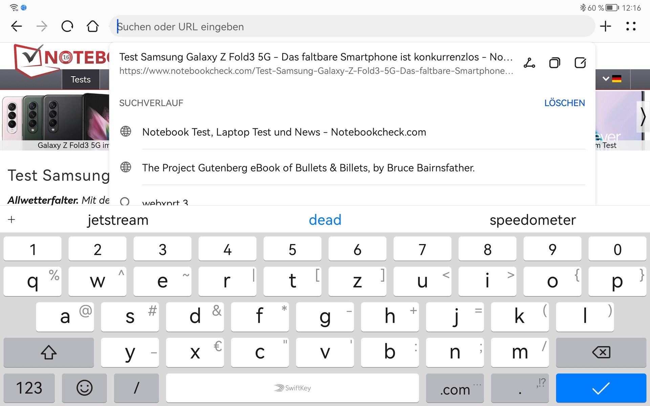
Task: Open a new tab with plus icon
Action: tap(605, 26)
